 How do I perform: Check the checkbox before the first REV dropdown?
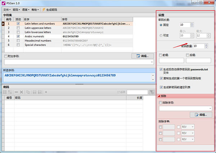click(179, 127)
